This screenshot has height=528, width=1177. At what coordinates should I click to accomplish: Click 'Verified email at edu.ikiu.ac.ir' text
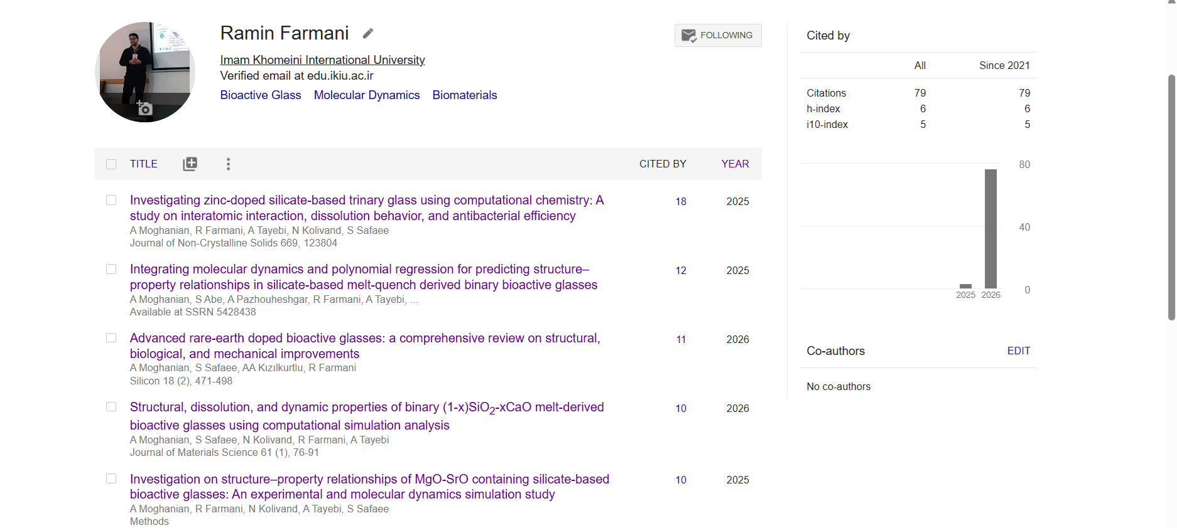(296, 75)
